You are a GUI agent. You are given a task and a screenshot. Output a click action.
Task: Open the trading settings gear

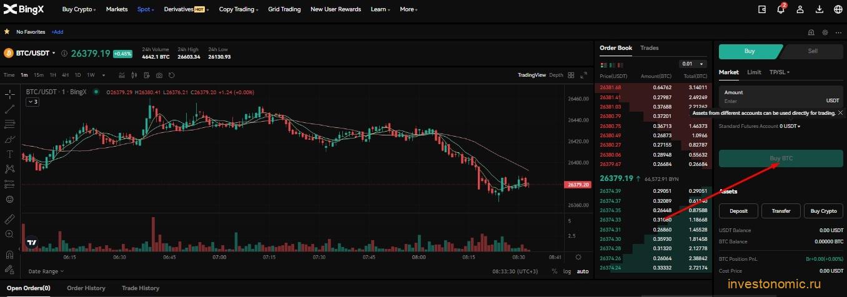(x=825, y=32)
